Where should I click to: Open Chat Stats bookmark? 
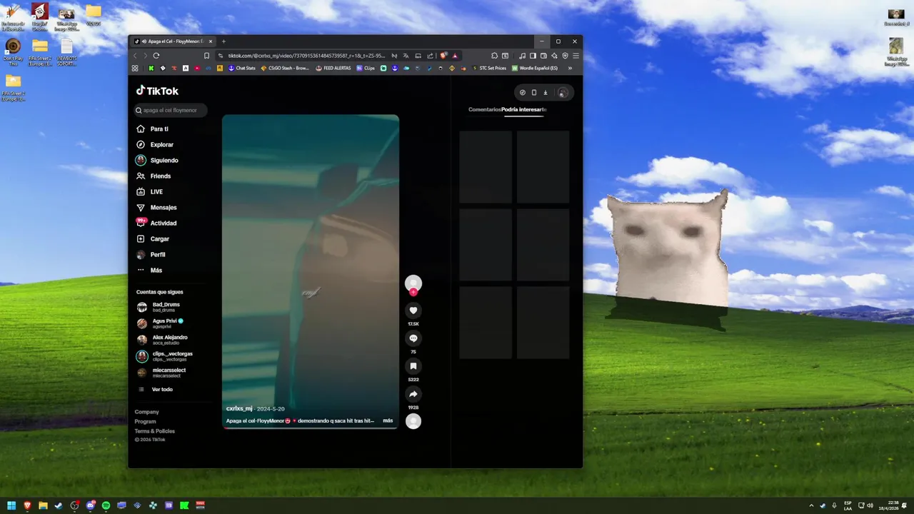[x=241, y=69]
